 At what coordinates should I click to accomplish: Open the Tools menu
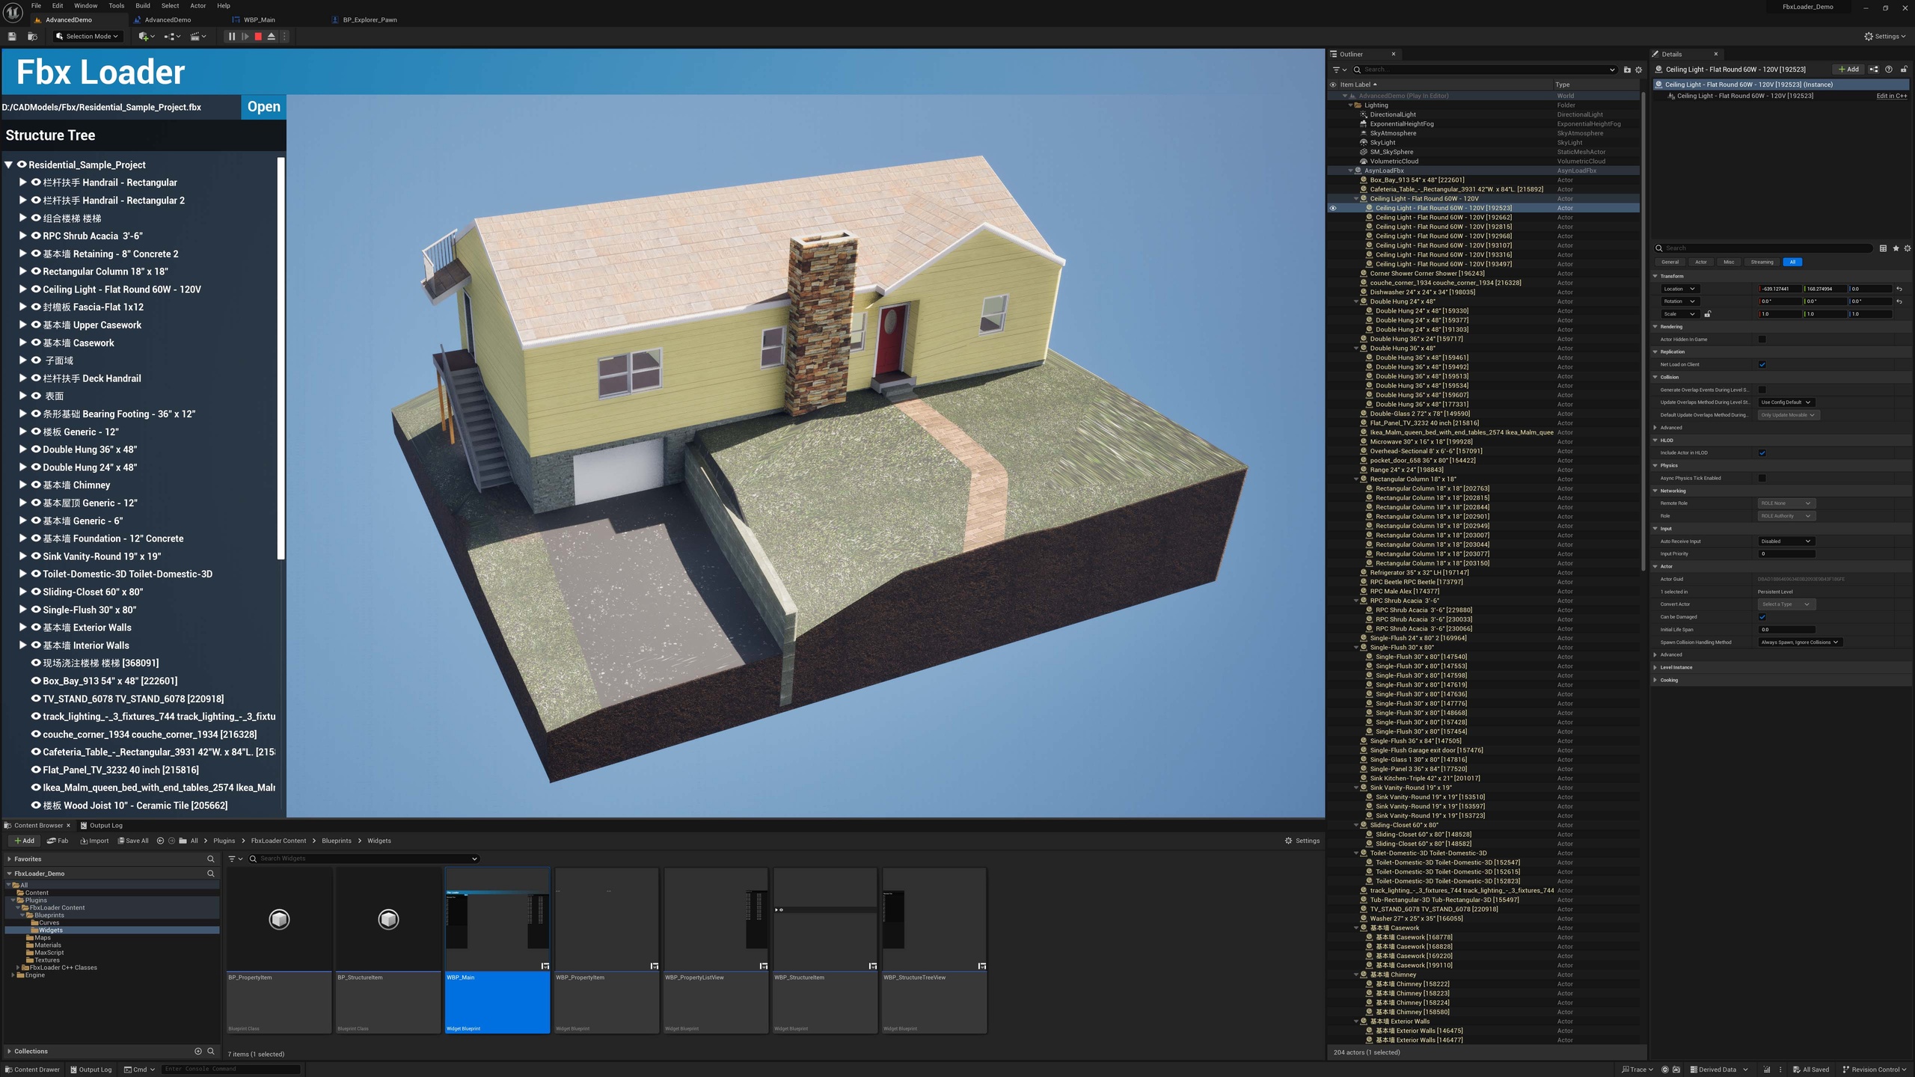coord(117,6)
